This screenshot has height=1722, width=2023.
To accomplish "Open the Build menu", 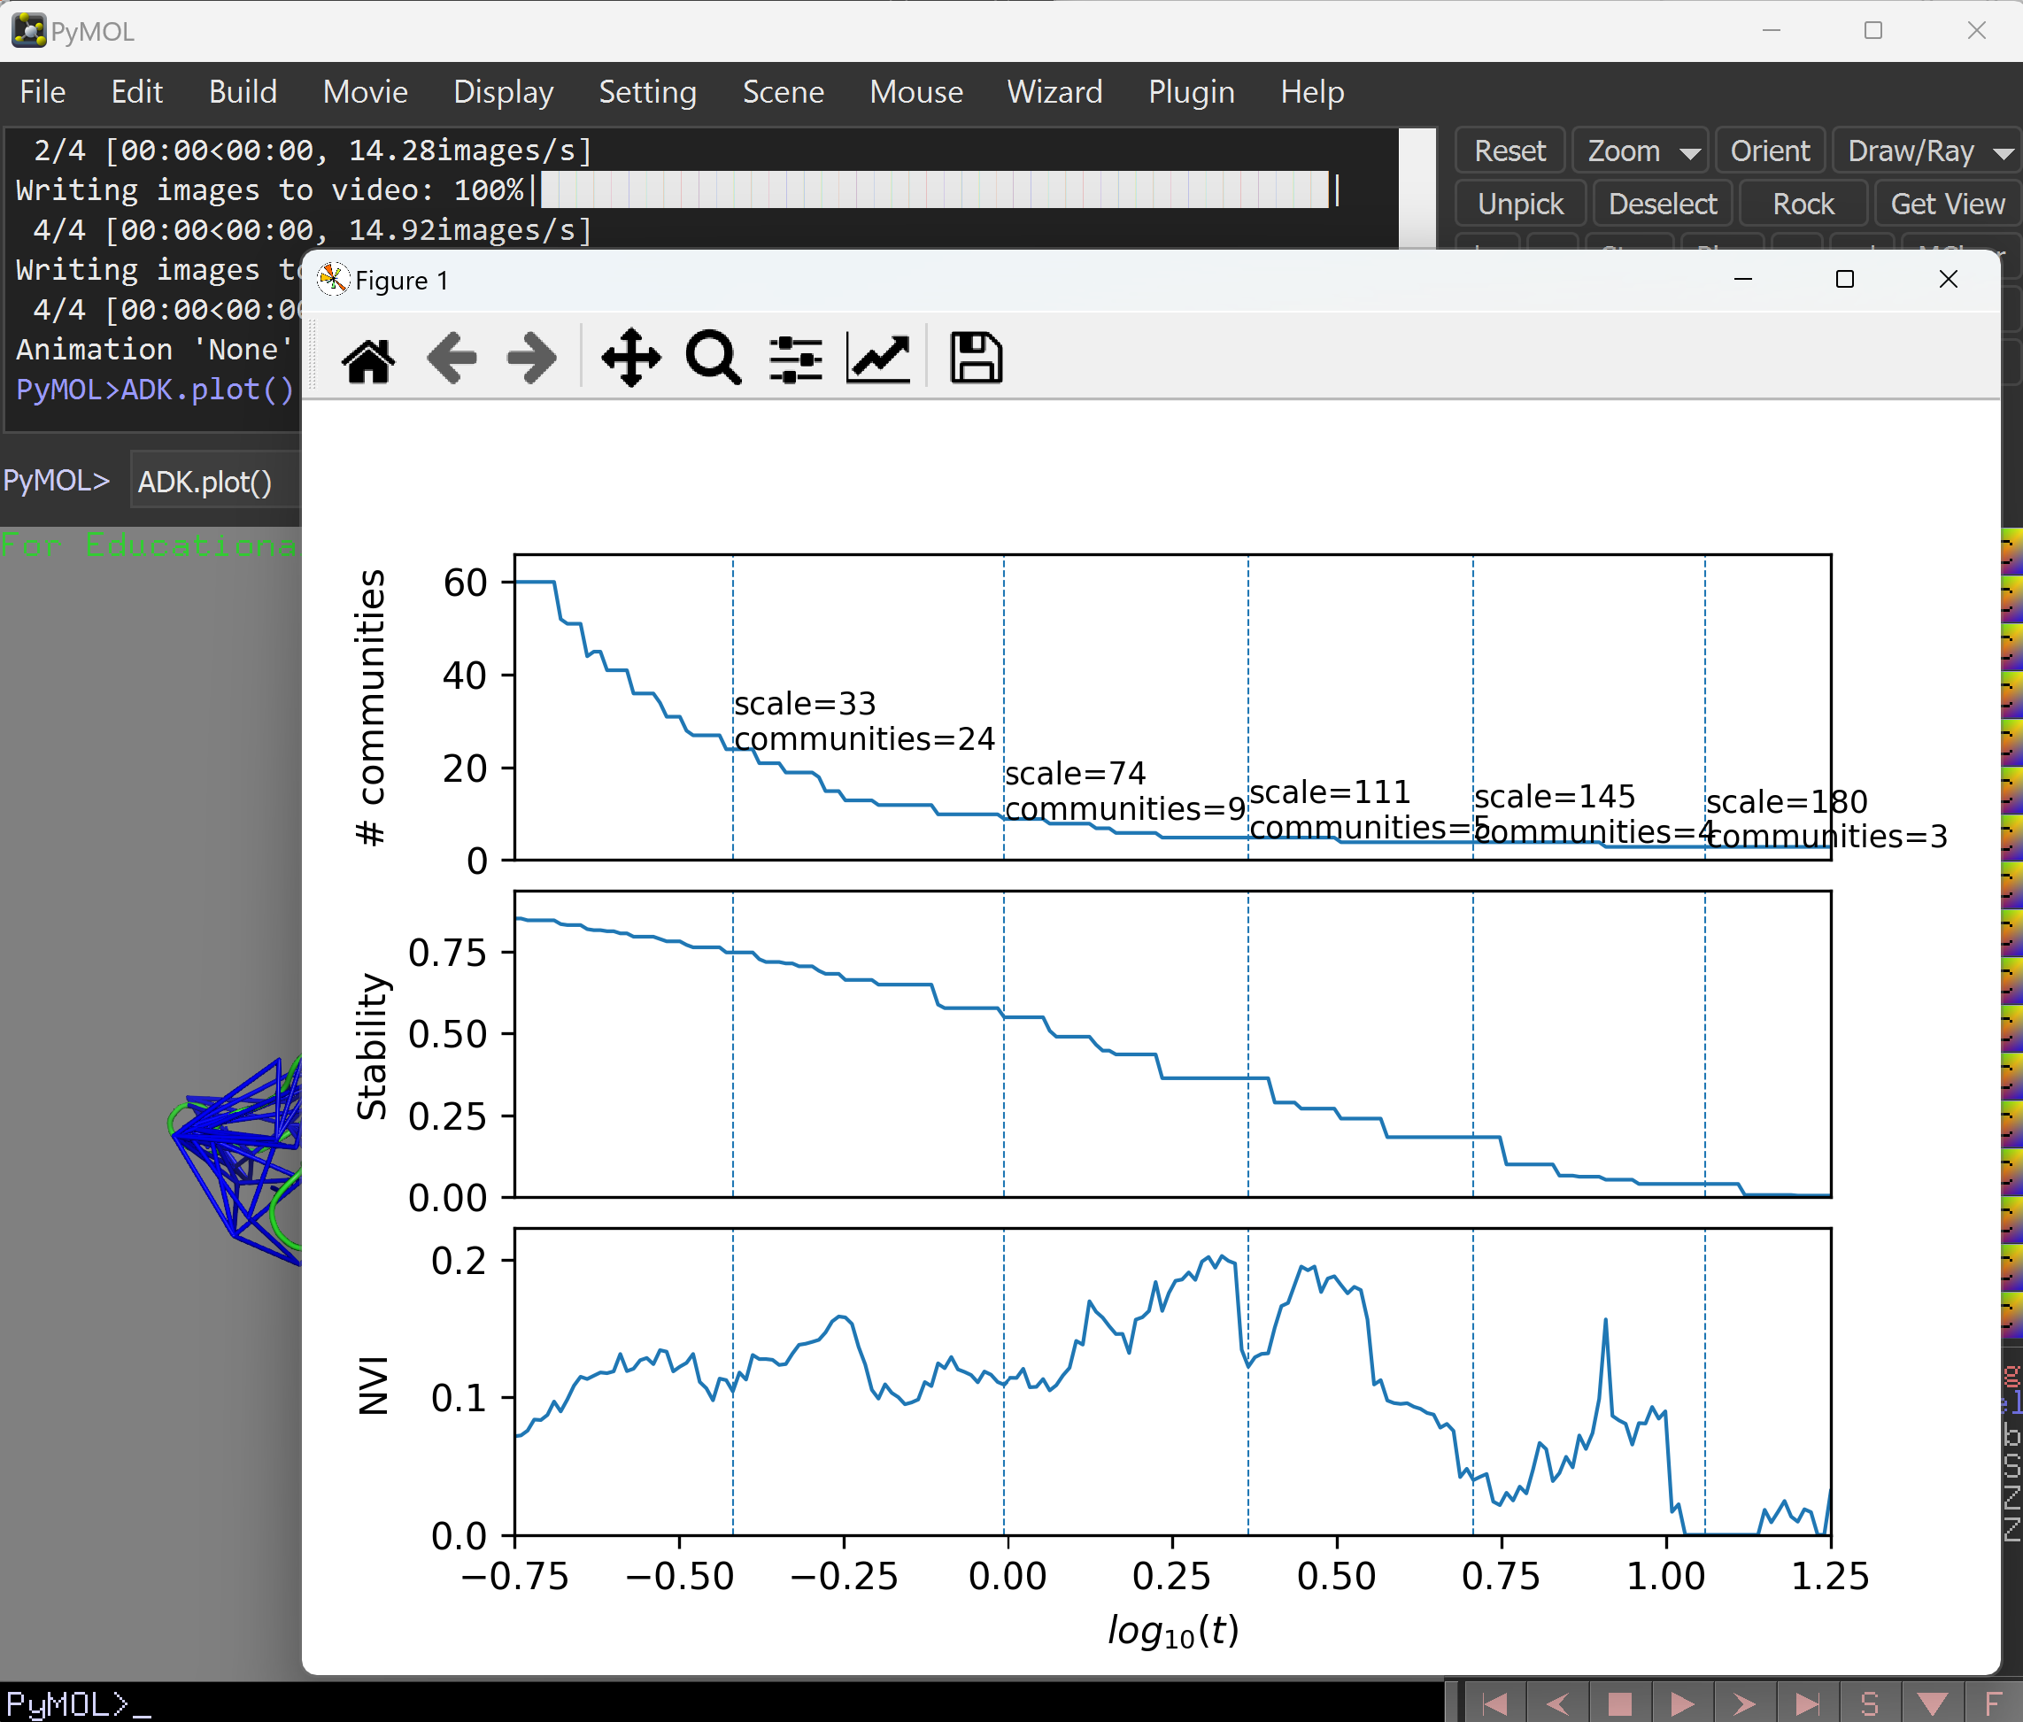I will (243, 92).
